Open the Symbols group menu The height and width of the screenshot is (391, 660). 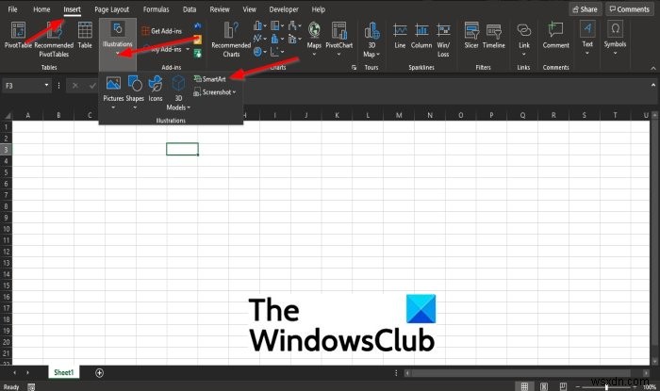click(x=615, y=39)
